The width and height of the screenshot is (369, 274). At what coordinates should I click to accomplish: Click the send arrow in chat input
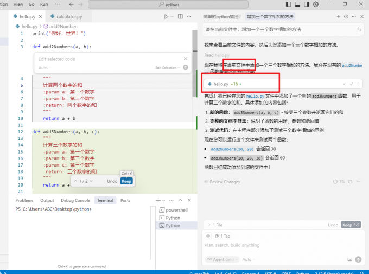click(x=358, y=259)
